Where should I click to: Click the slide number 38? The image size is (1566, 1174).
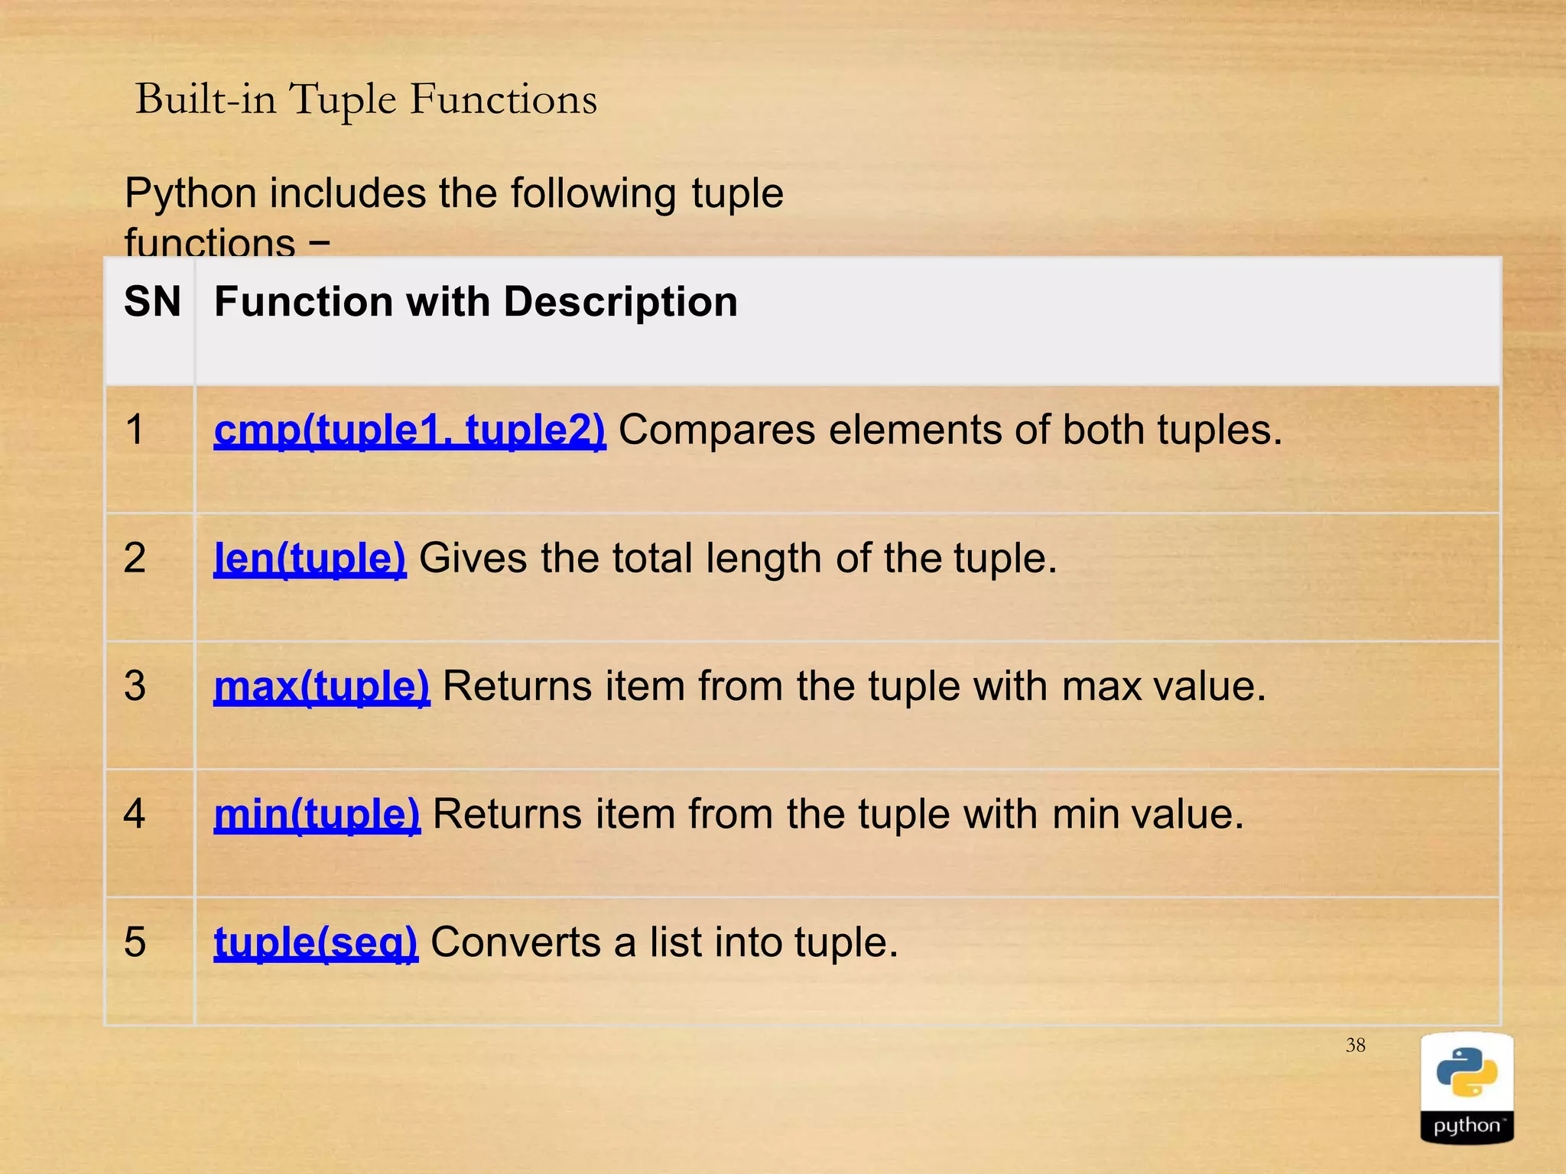pos(1356,1045)
